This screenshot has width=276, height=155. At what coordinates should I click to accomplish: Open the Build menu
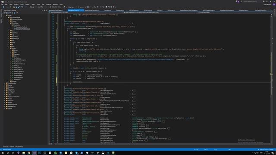click(x=22, y=4)
